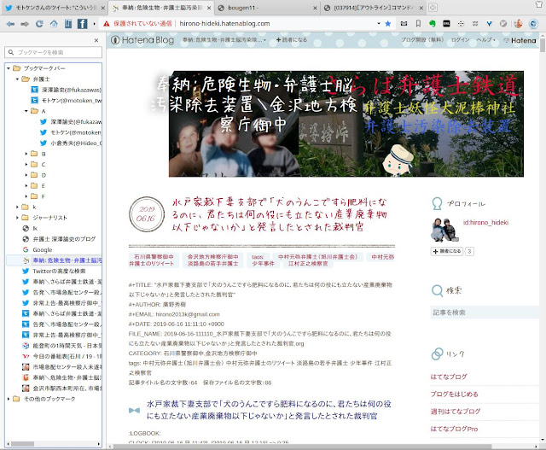Switch to the [037914] アウトライン tab

pyautogui.click(x=374, y=8)
